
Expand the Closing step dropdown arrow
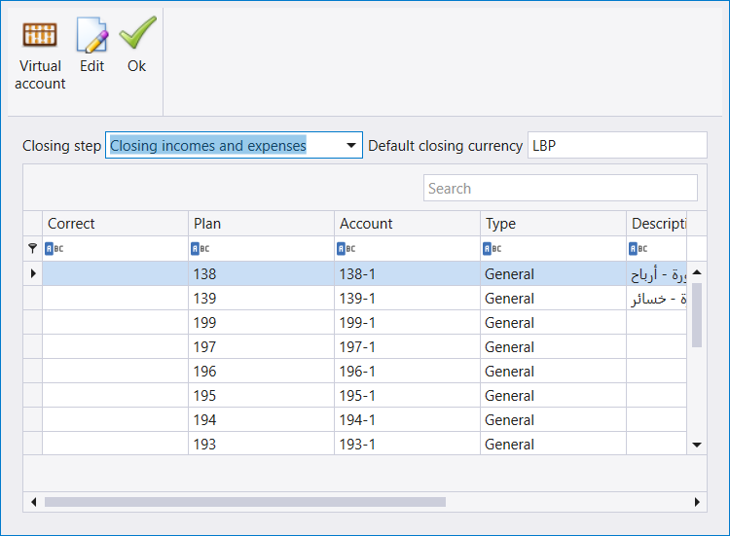tap(351, 145)
